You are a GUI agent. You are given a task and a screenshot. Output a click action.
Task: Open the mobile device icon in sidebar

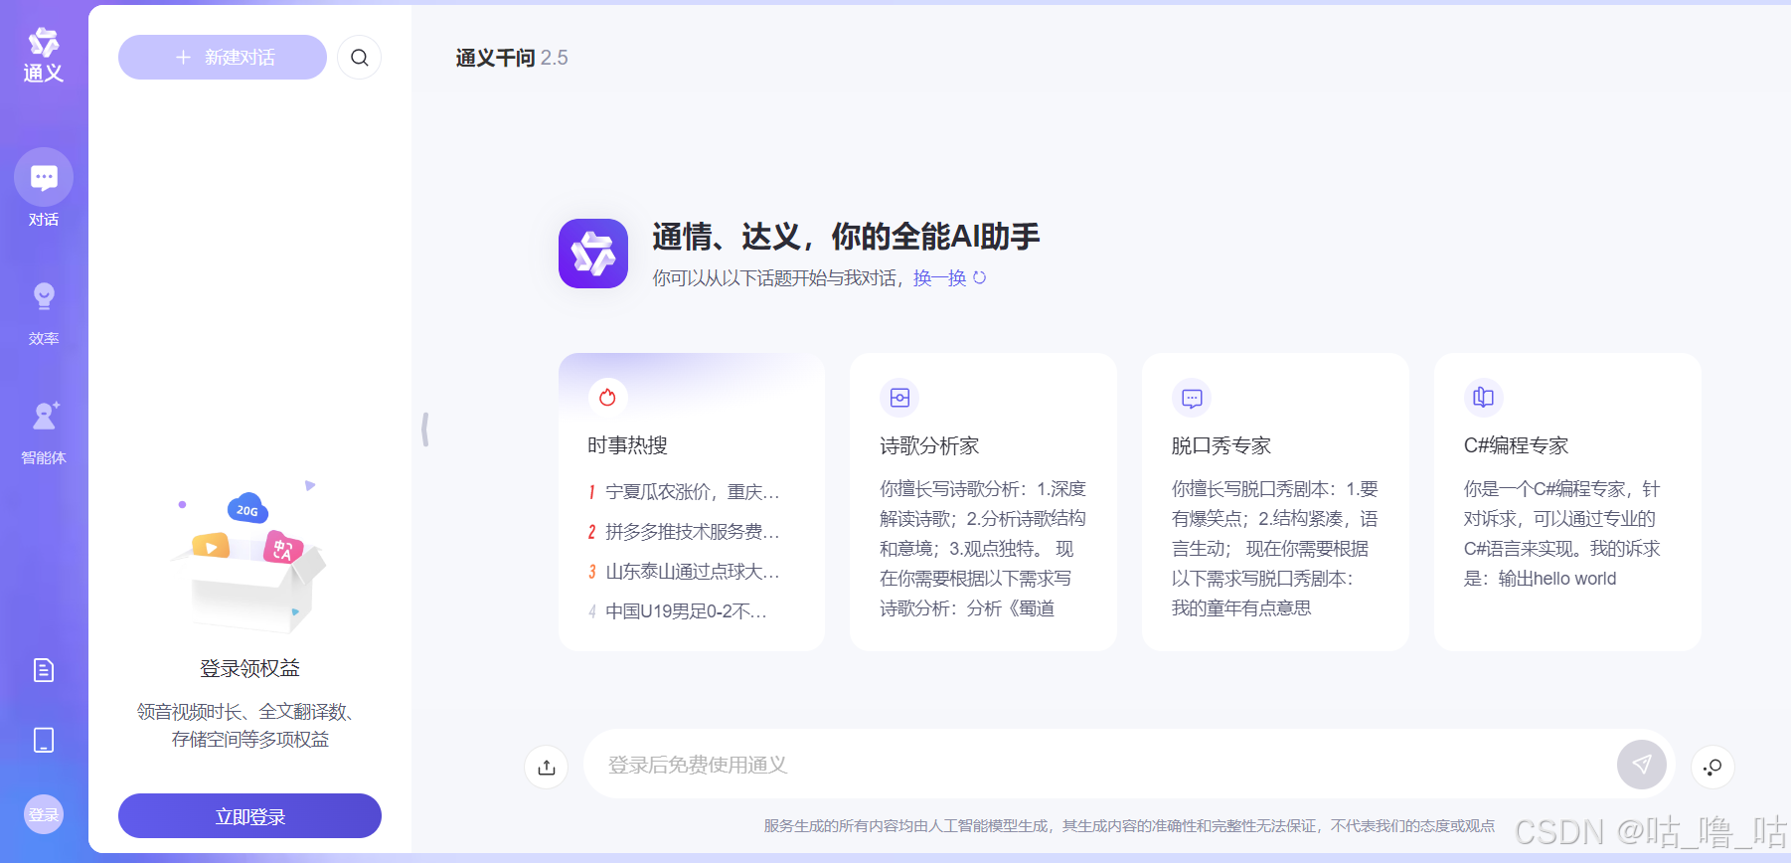click(44, 740)
